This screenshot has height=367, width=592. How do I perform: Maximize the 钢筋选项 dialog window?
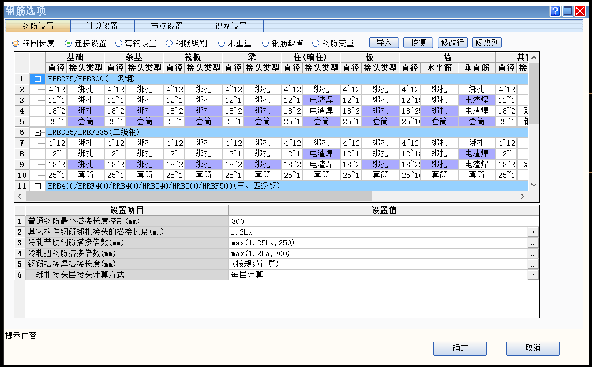pos(567,11)
